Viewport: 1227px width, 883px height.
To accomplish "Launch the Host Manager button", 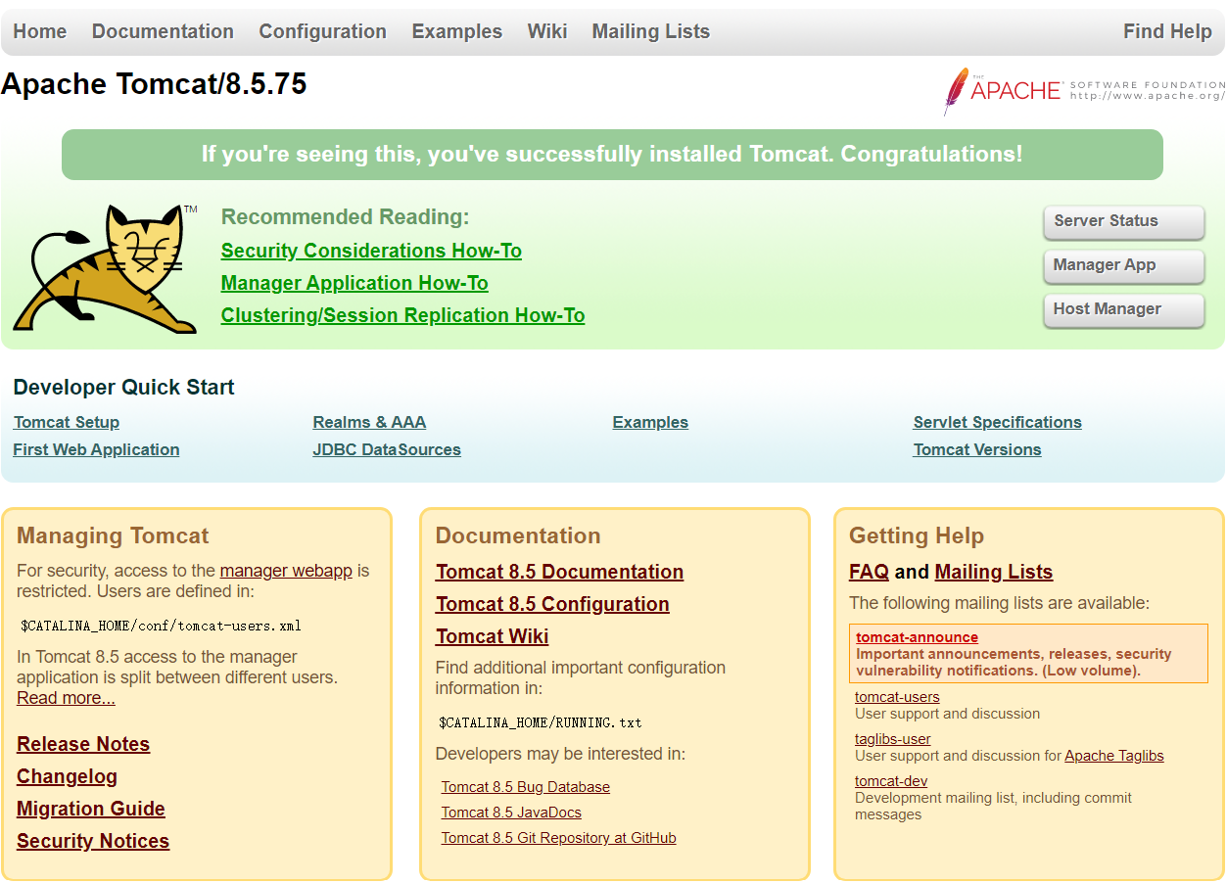I will (x=1124, y=310).
